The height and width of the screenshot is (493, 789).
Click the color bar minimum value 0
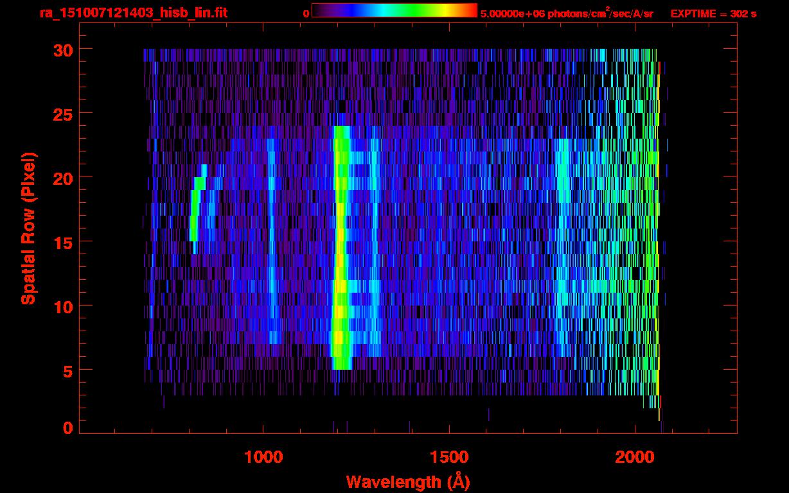(x=306, y=13)
